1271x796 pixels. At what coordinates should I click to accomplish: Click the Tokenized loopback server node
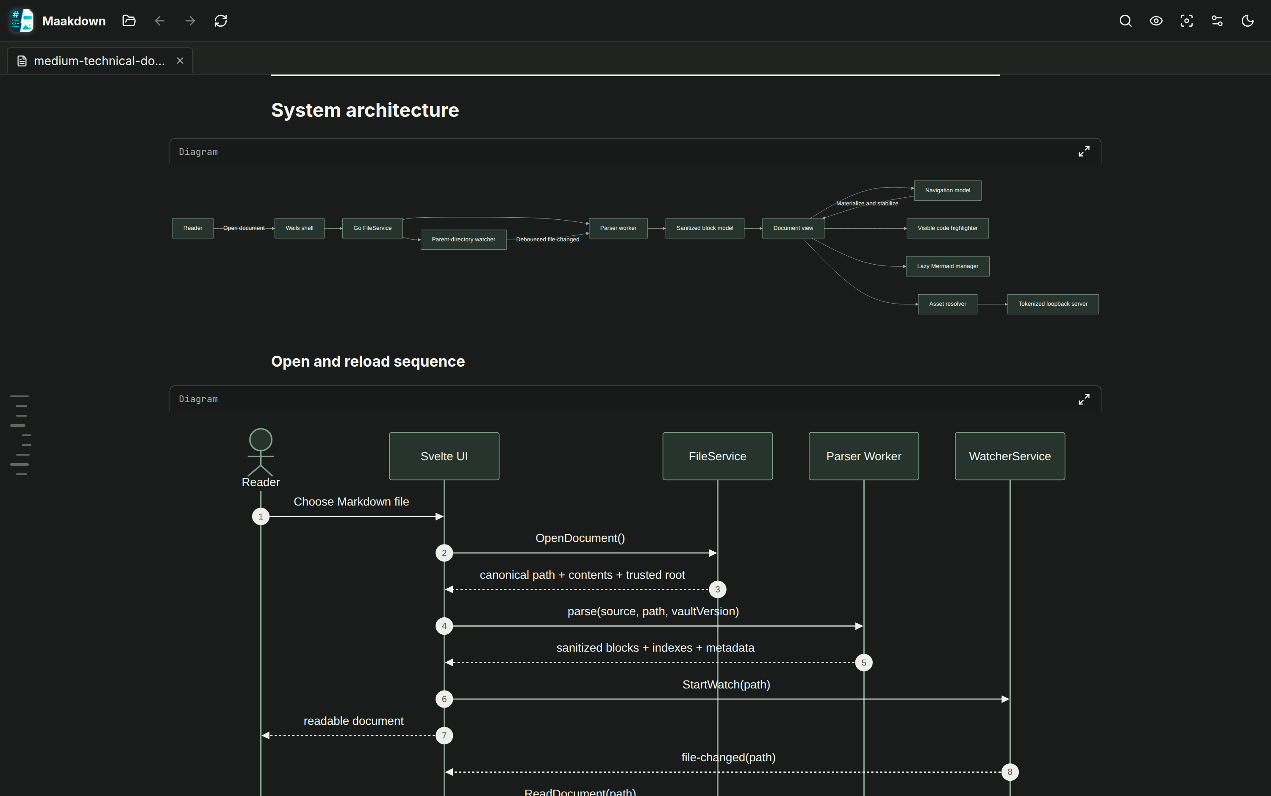[1053, 304]
